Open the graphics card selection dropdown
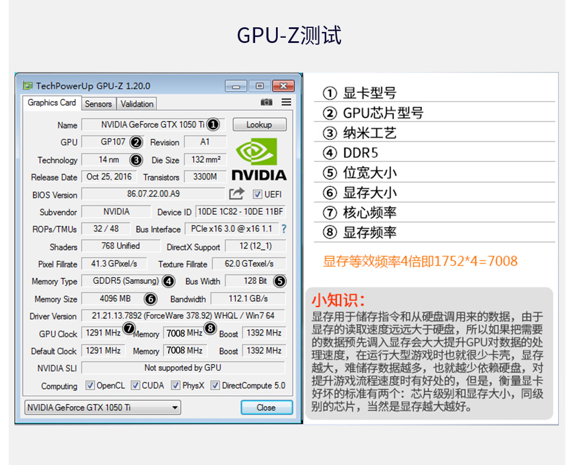The width and height of the screenshot is (574, 465). [103, 408]
